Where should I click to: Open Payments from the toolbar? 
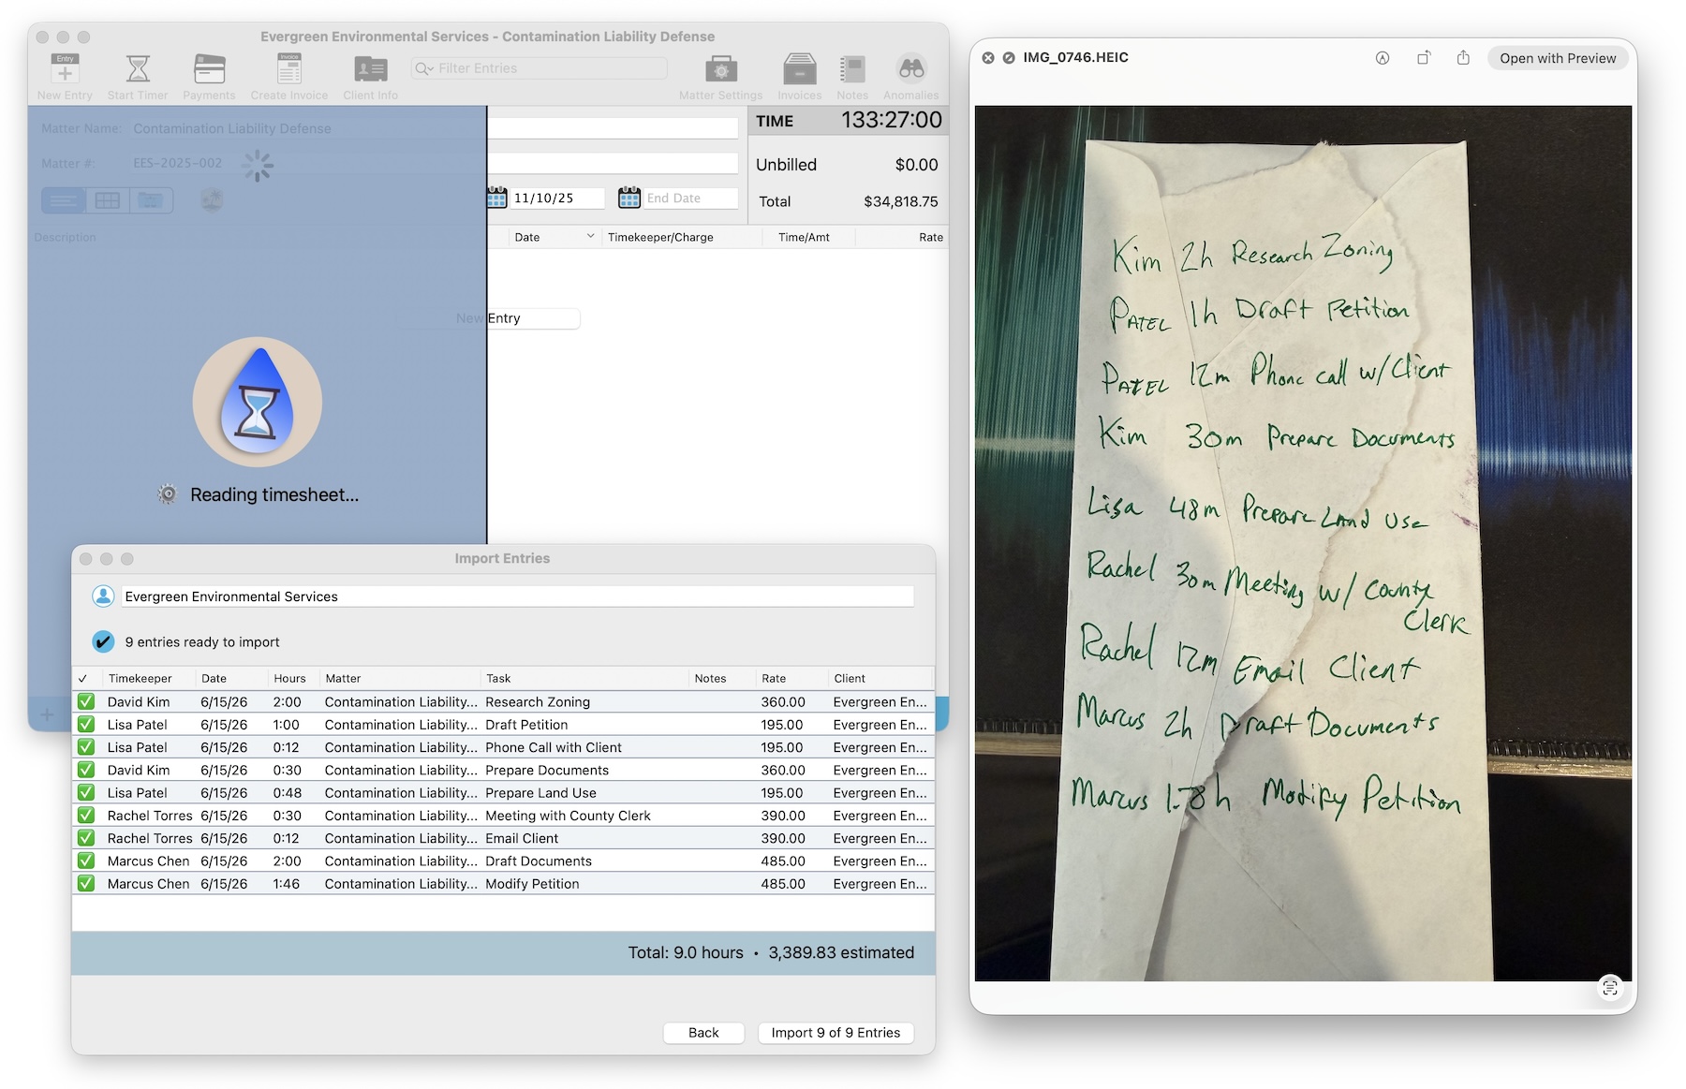click(x=209, y=69)
